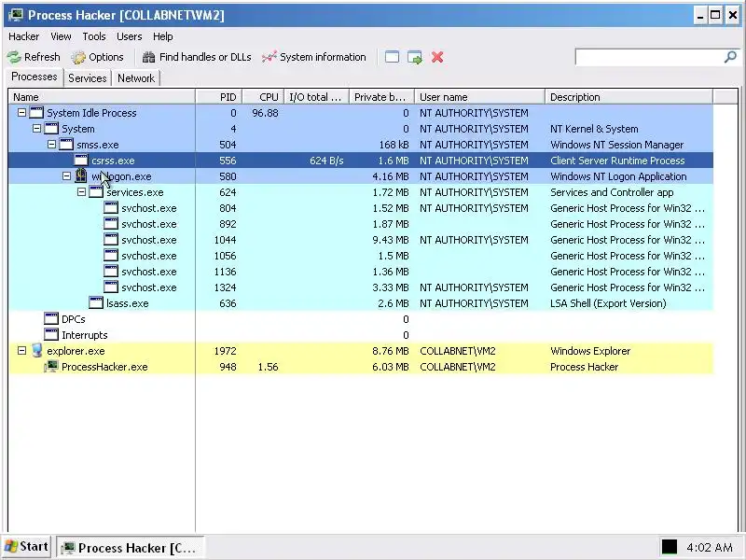Open Options from the toolbar

point(98,57)
